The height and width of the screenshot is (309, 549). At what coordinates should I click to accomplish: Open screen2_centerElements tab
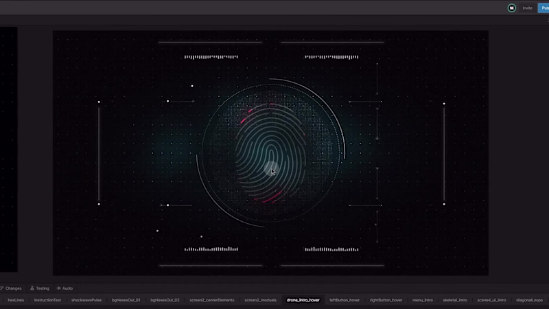(x=212, y=300)
